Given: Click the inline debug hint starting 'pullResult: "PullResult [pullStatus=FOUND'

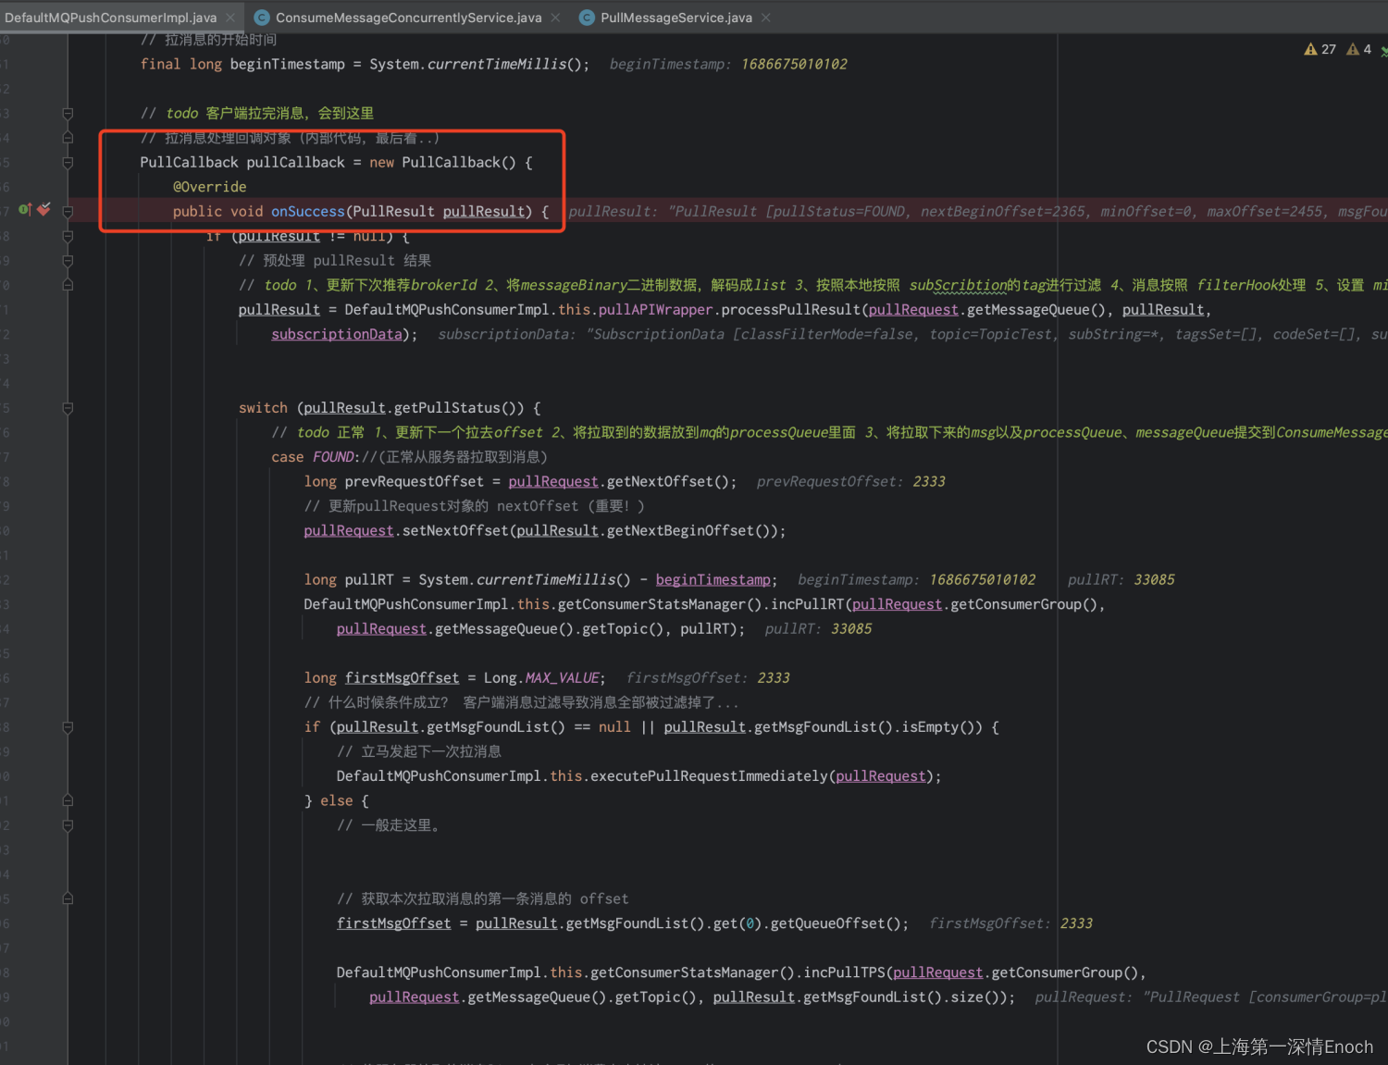Looking at the screenshot, I should coord(977,211).
